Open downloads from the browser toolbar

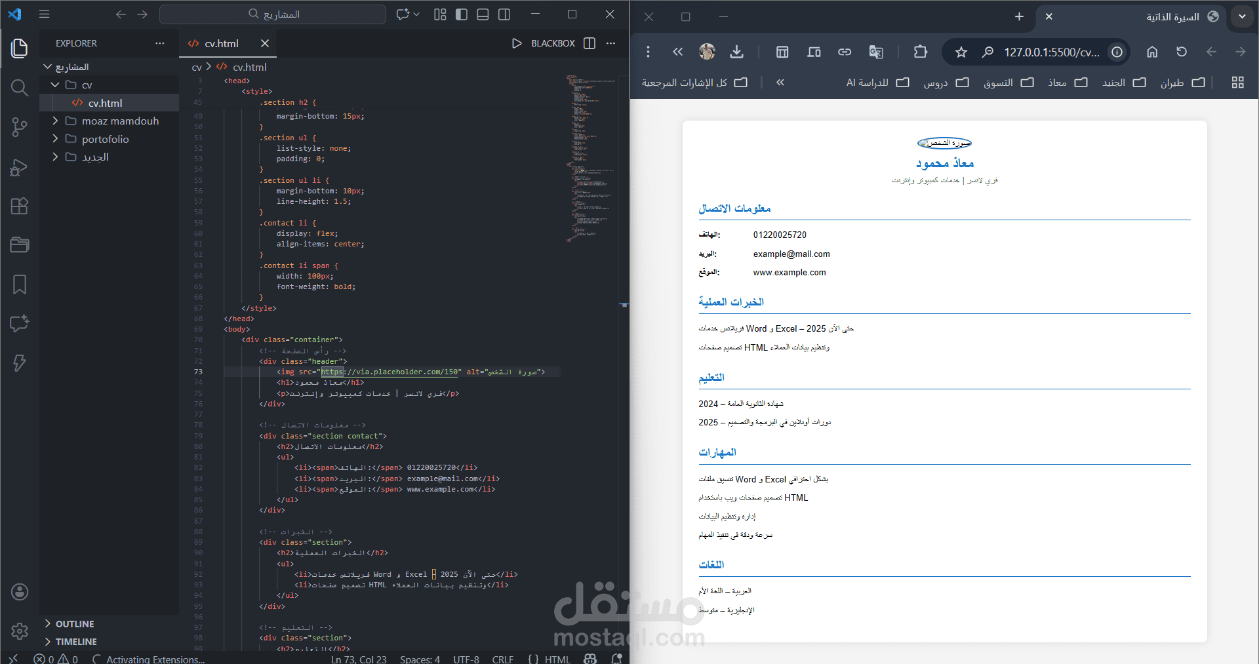point(736,52)
